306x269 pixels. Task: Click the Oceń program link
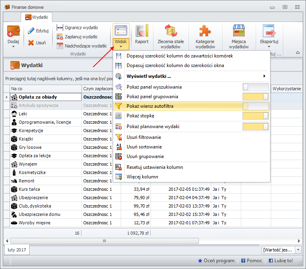[x=216, y=261]
